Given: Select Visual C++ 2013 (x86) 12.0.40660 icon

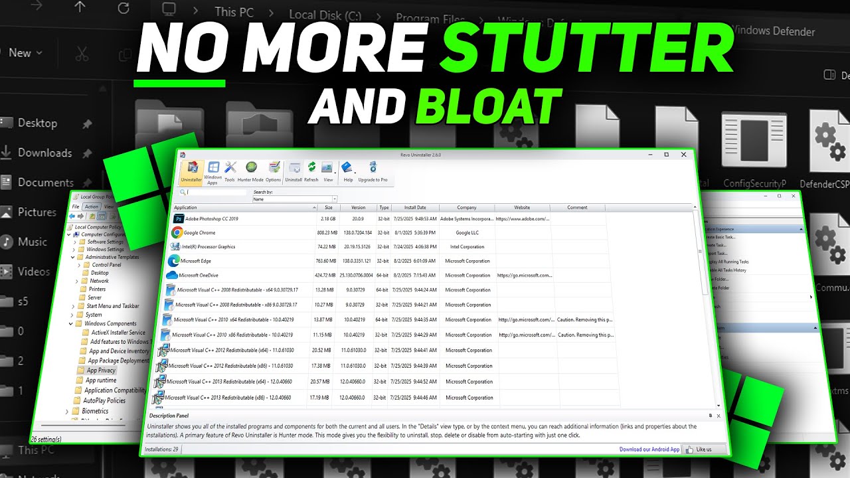Looking at the screenshot, I should [158, 398].
